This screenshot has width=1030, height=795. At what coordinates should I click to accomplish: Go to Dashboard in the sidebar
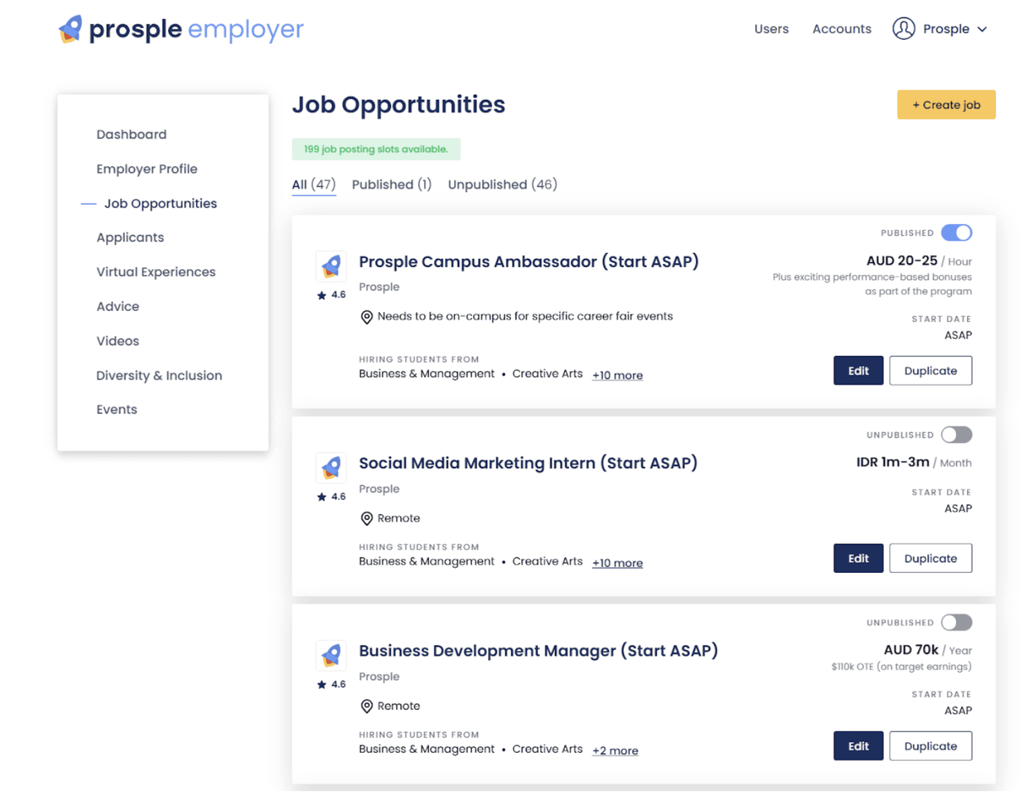(131, 135)
